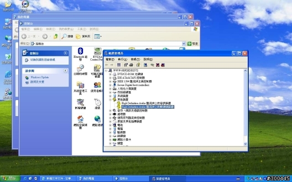292x182 pixels.
Task: Select the highlighted High Definition Audio device row
Action: click(148, 107)
